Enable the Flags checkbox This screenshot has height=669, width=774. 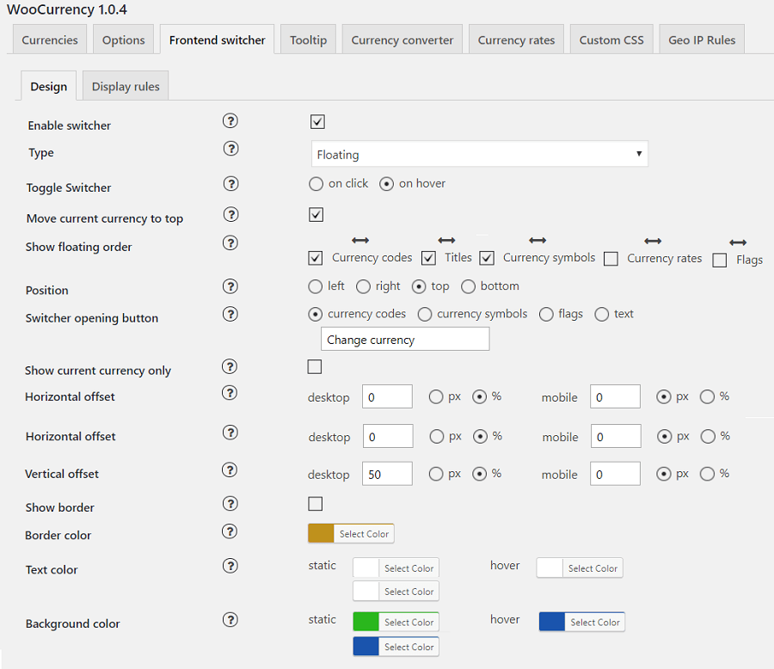[719, 261]
